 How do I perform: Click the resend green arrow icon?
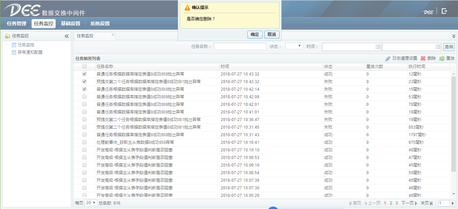[442, 59]
